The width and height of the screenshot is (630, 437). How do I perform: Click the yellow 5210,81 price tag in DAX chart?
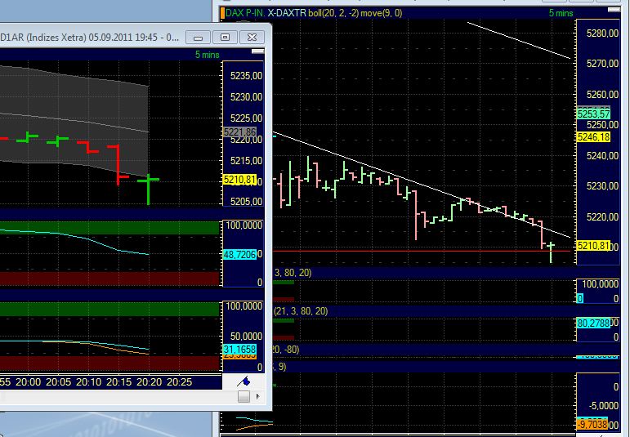(593, 245)
